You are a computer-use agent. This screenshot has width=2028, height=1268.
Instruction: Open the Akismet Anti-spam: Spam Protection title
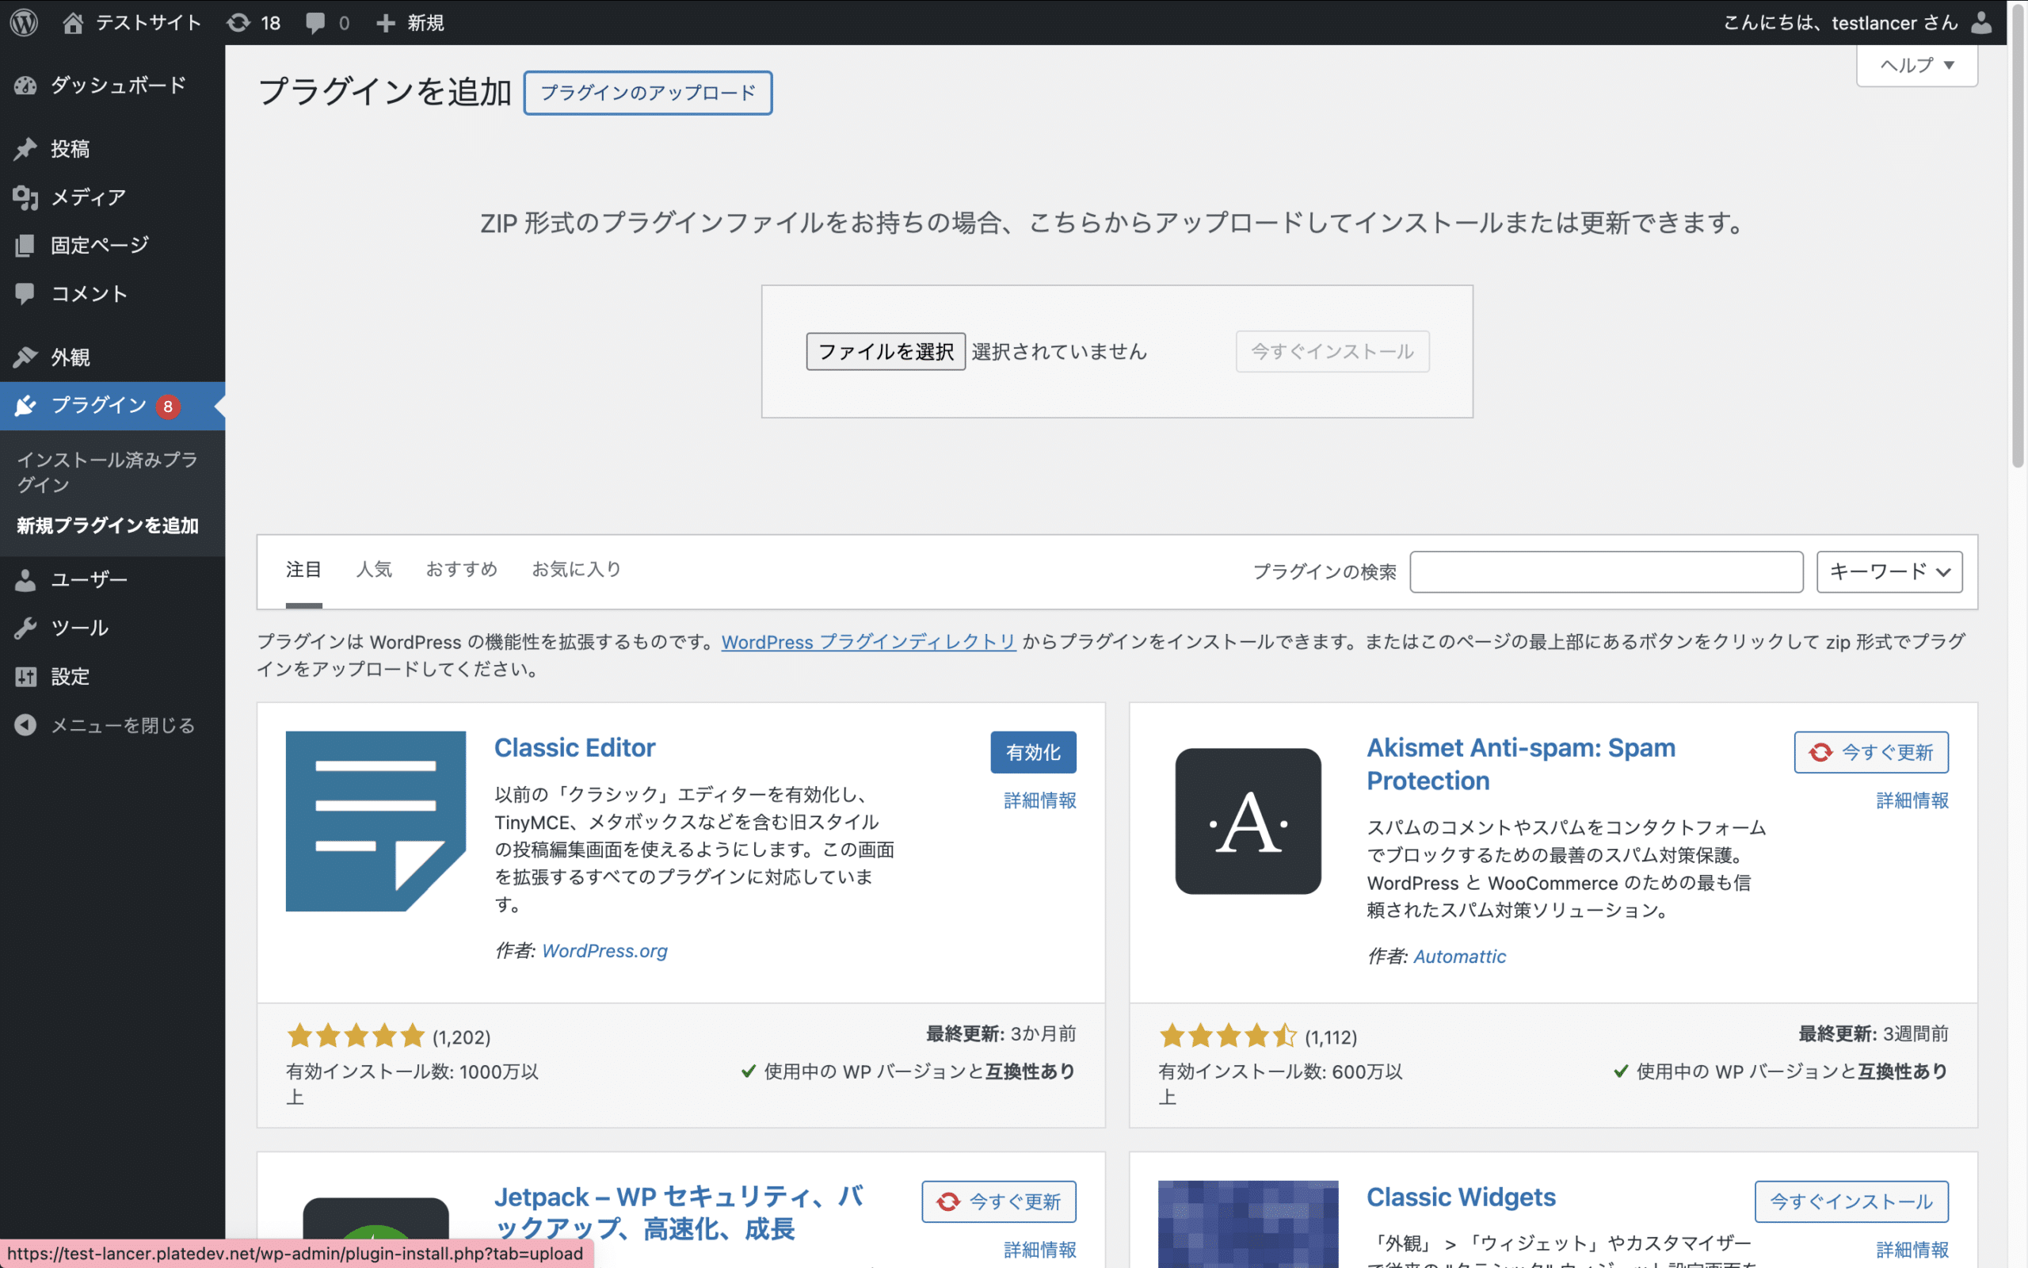point(1520,764)
